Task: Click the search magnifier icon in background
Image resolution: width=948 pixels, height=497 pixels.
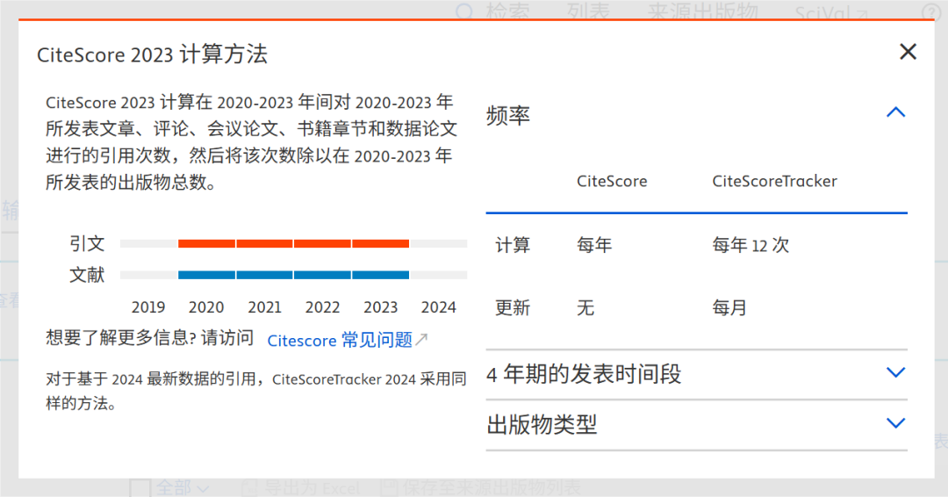Action: 464,11
